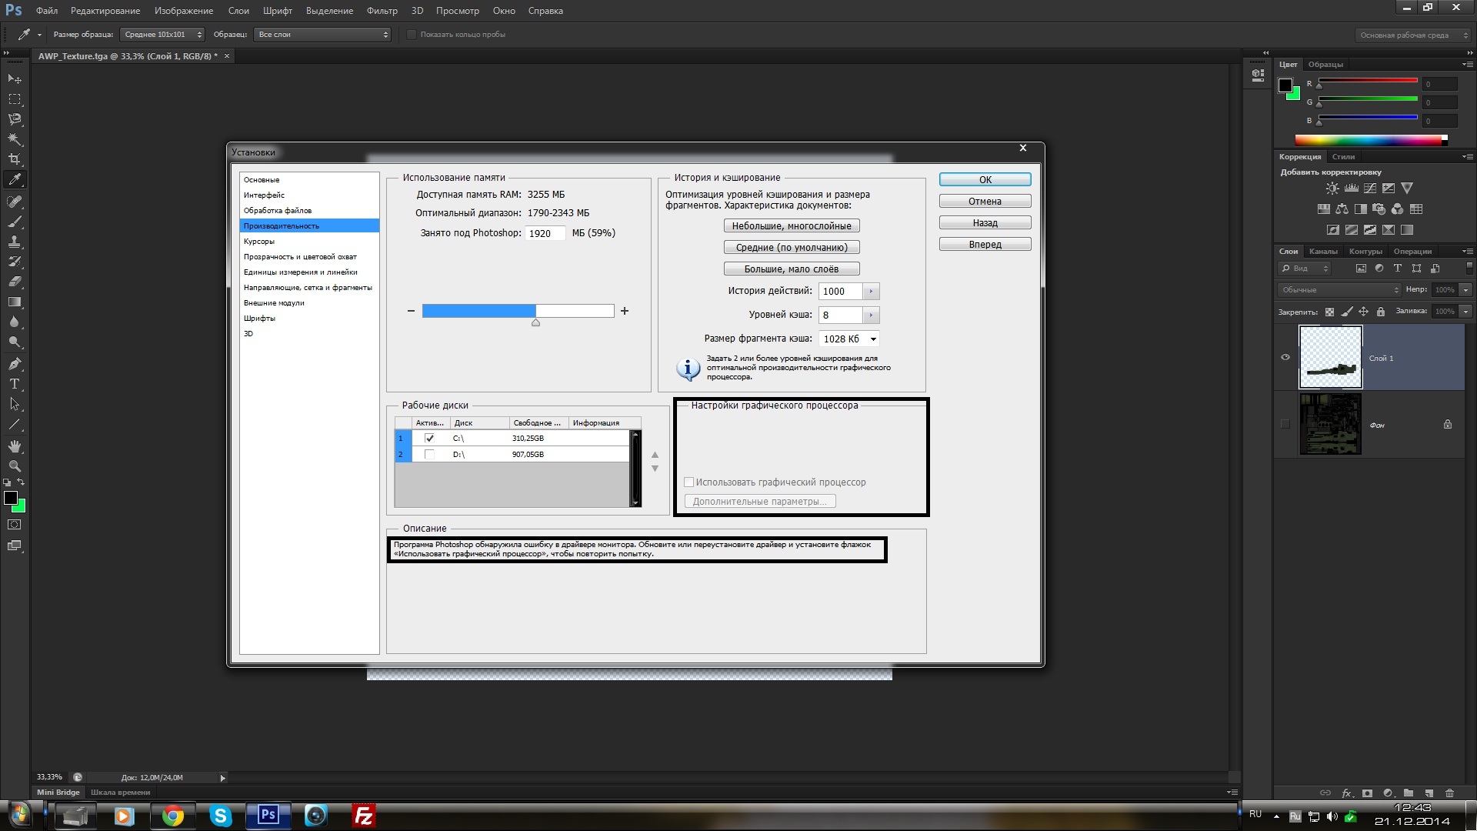Screen dimensions: 1477x831
Task: Click the Type tool icon
Action: pos(14,383)
